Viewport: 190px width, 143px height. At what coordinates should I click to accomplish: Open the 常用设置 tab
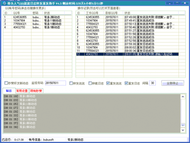22,91
